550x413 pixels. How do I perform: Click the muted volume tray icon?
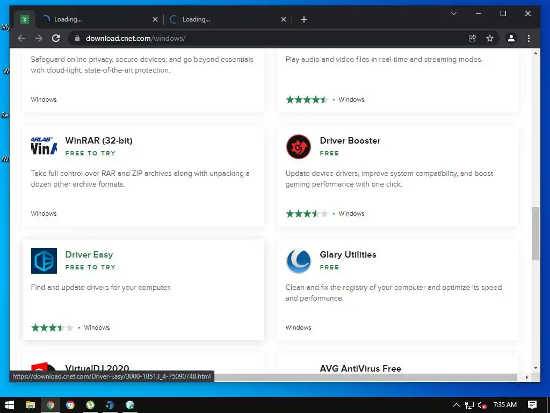[x=482, y=405]
